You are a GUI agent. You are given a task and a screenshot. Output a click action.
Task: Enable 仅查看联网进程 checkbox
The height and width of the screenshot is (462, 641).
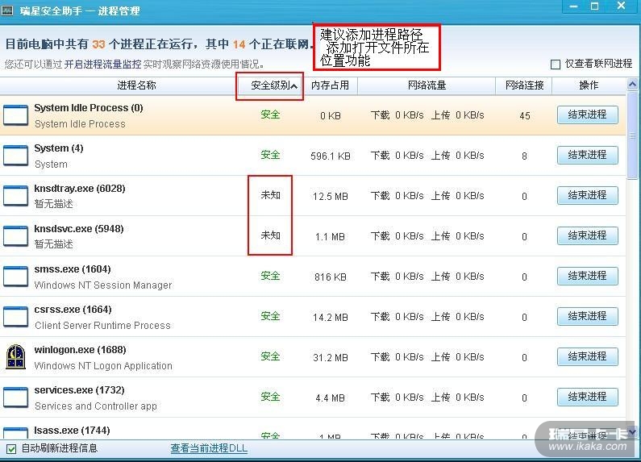[556, 65]
